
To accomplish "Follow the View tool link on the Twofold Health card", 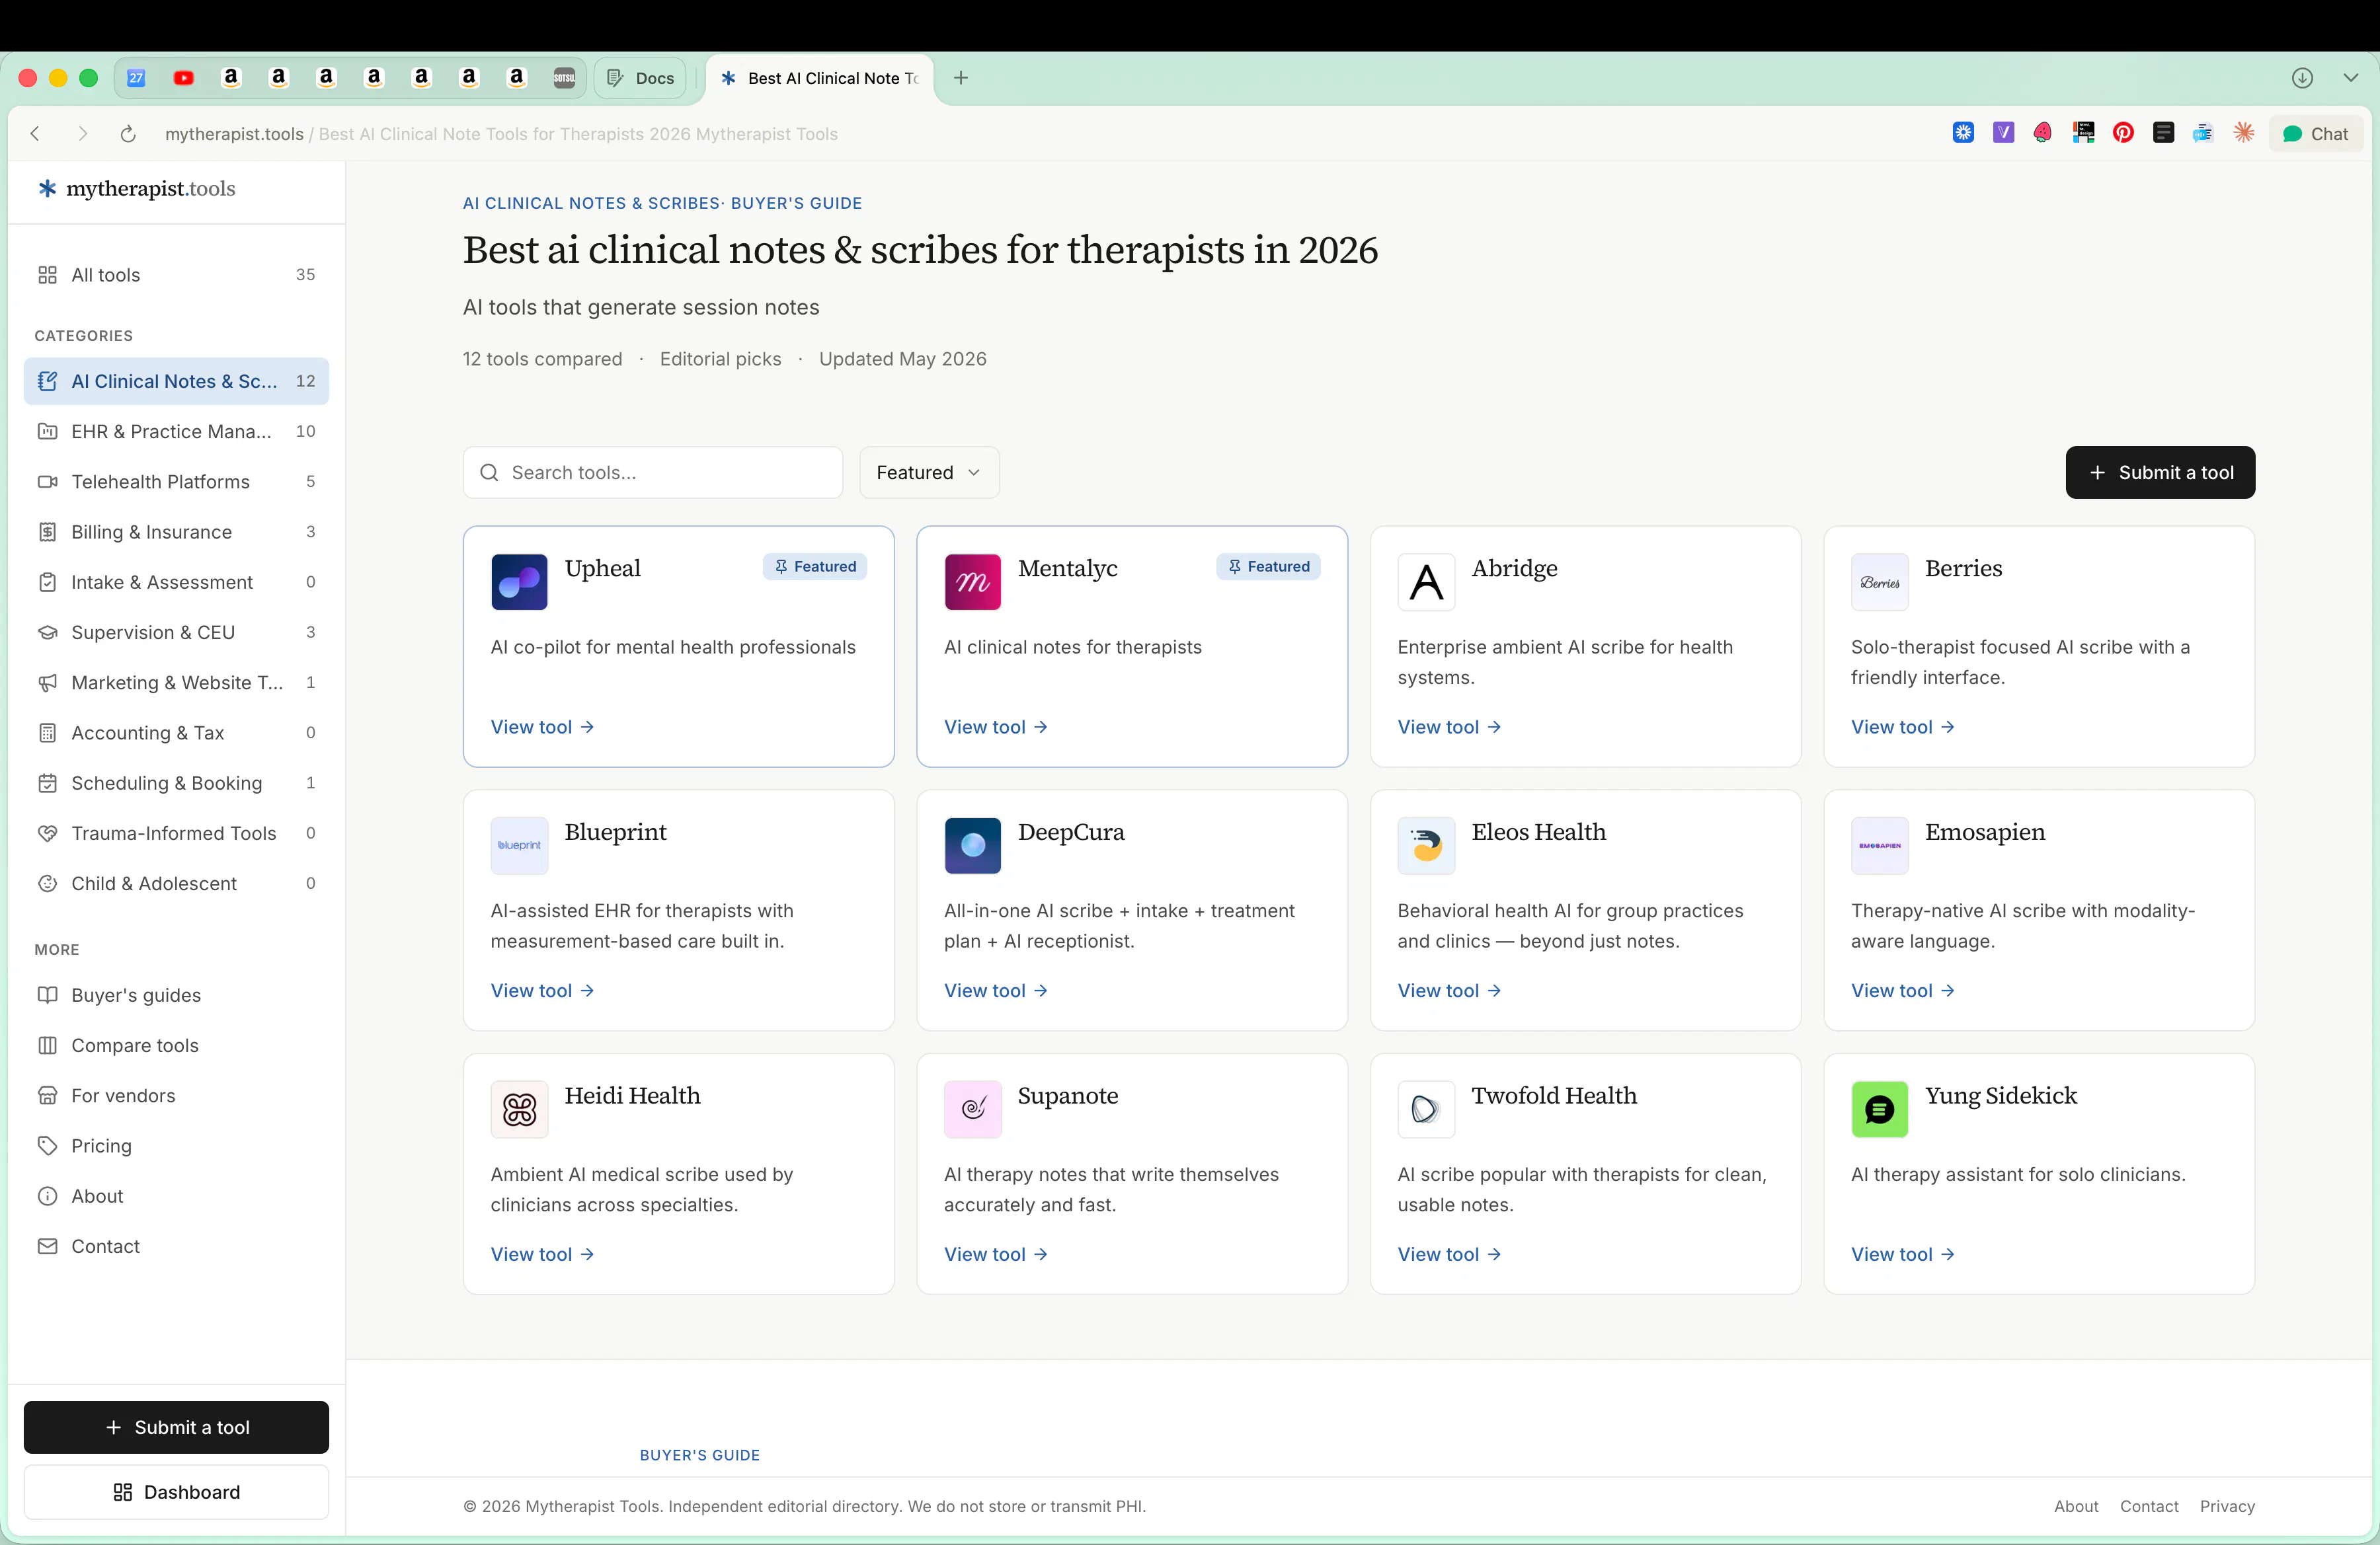I will pyautogui.click(x=1449, y=1254).
